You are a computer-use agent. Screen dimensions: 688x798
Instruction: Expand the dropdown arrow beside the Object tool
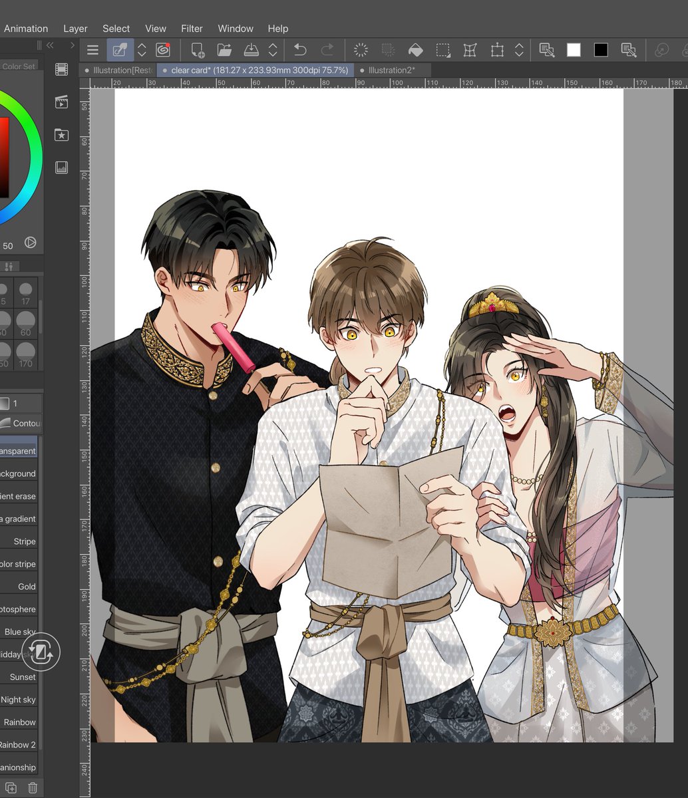tap(142, 50)
